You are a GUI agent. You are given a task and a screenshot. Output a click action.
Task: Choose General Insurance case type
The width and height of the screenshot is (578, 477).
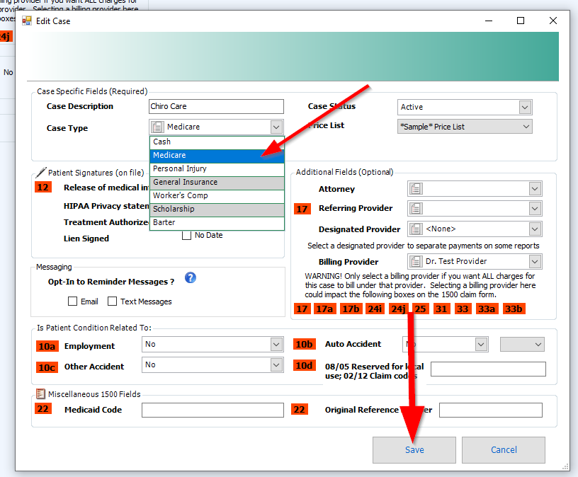click(x=217, y=183)
